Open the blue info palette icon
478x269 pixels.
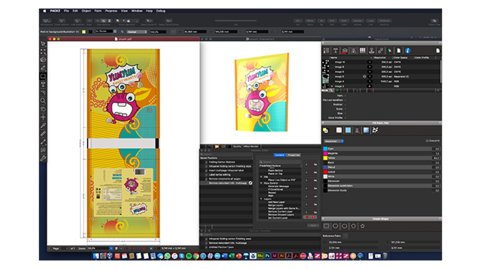[x=408, y=51]
